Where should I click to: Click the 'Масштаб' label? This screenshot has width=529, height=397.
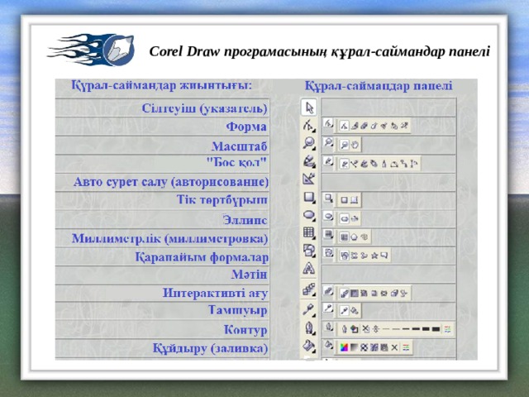239,146
